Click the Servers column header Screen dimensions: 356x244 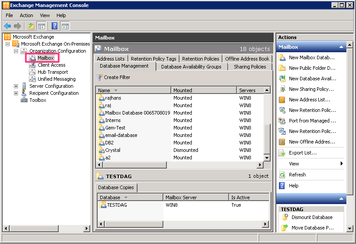point(250,90)
